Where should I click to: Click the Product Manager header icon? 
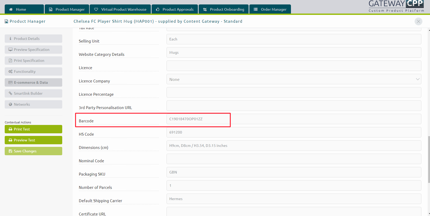(6, 21)
